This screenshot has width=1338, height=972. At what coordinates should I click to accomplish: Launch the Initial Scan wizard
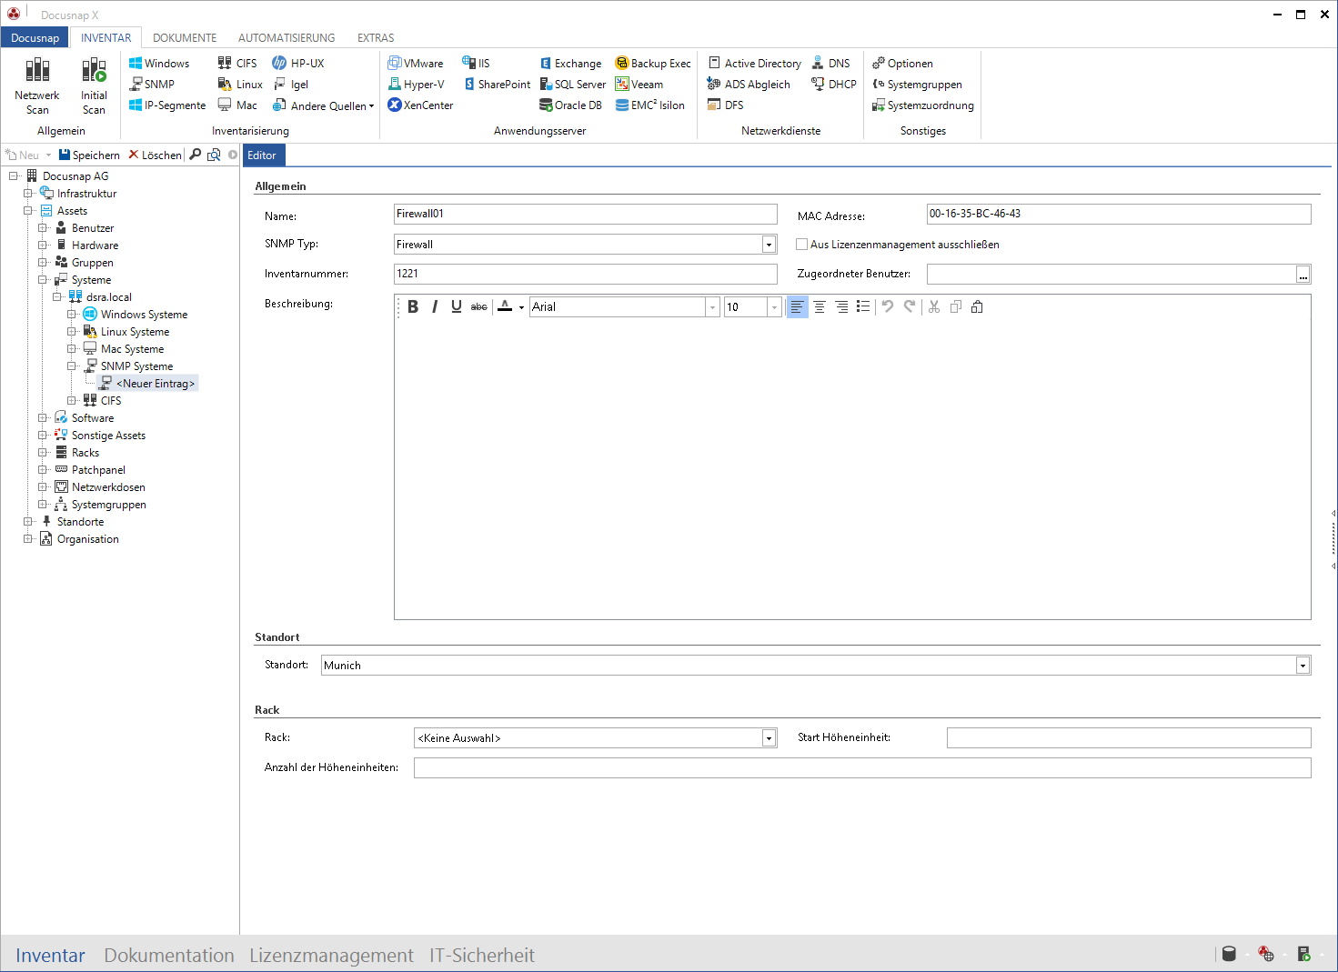[x=94, y=85]
